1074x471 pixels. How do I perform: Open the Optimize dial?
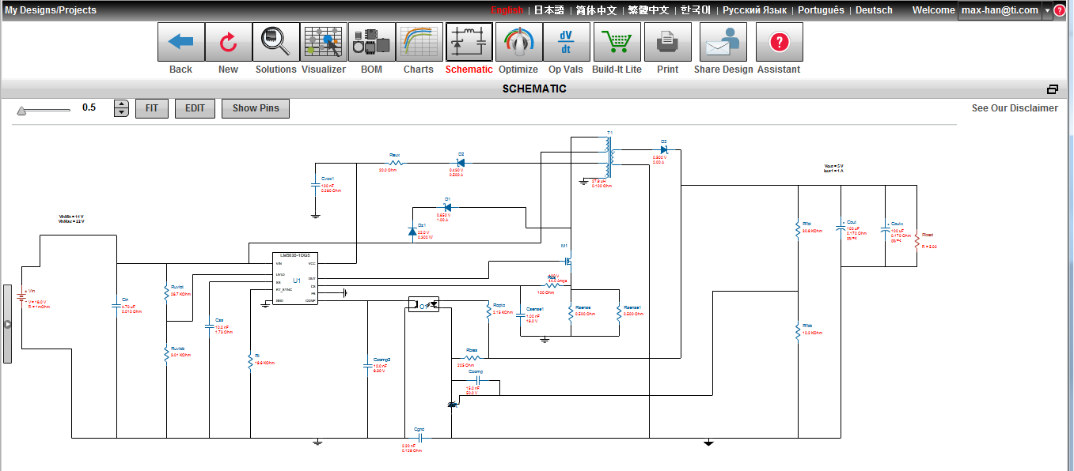518,42
